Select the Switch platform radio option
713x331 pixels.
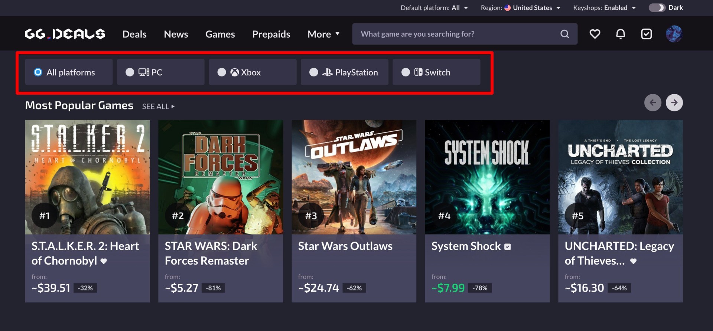tap(436, 72)
